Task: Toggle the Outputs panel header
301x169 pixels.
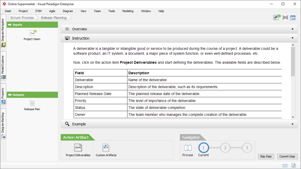Action: point(32,95)
